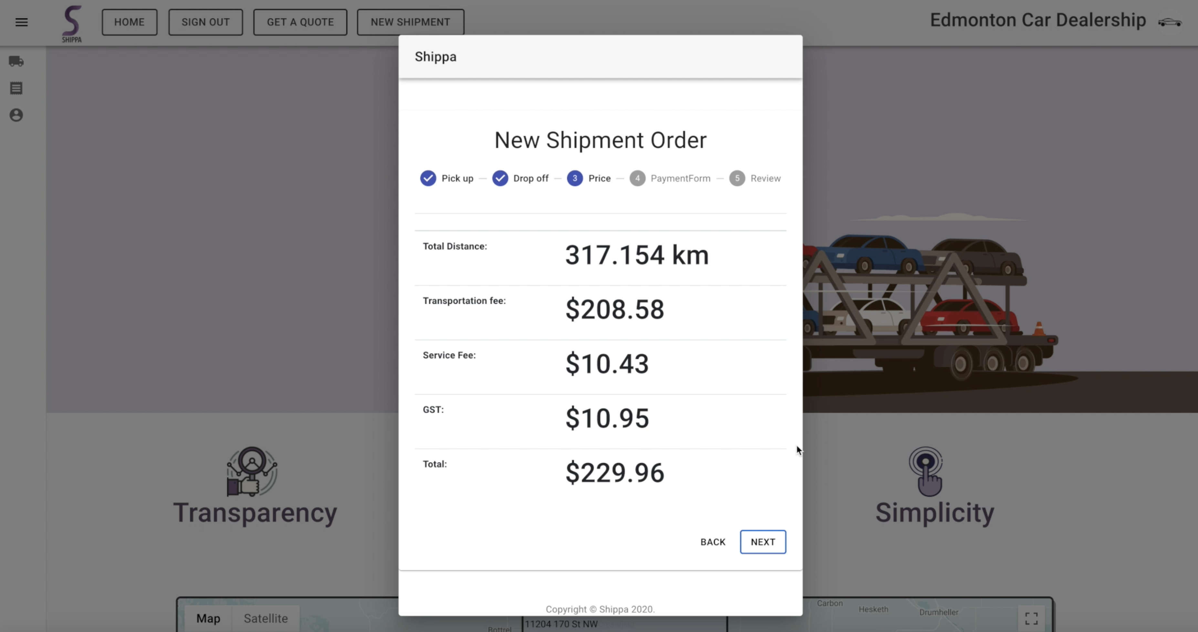Click the Drop off step checkmark
This screenshot has width=1198, height=632.
pyautogui.click(x=500, y=178)
